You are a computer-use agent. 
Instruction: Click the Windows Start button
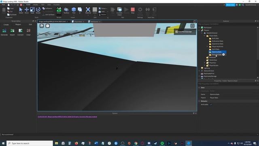[x=3, y=143]
